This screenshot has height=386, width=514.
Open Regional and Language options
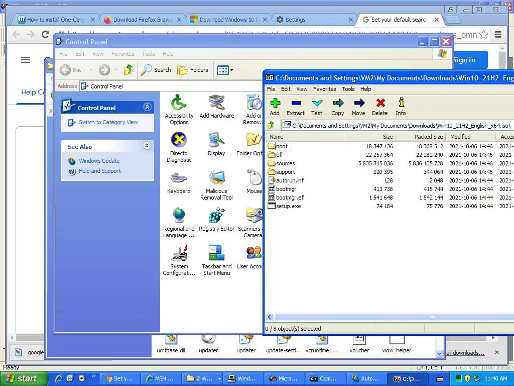[x=179, y=223]
